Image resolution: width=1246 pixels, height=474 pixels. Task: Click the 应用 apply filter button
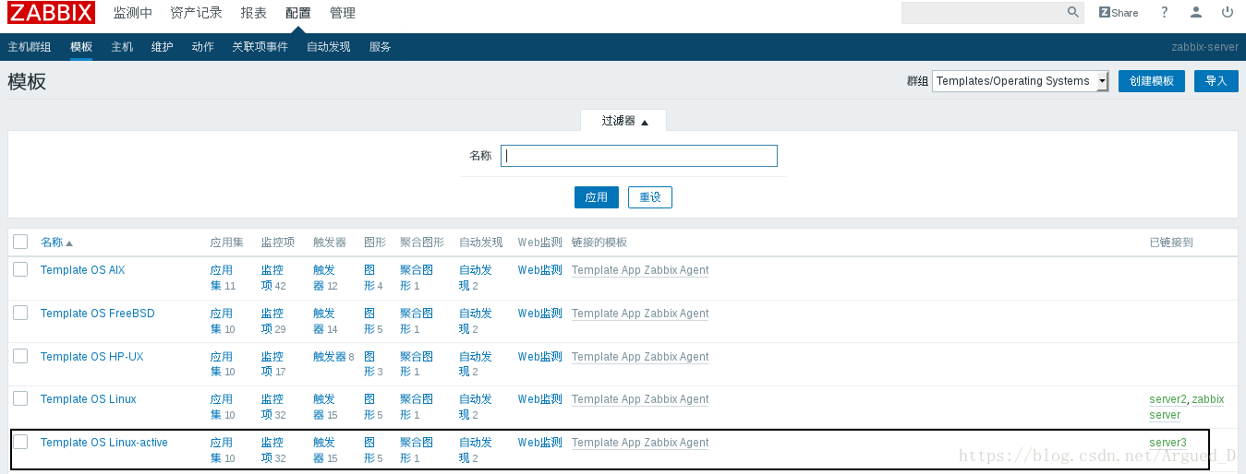click(597, 197)
